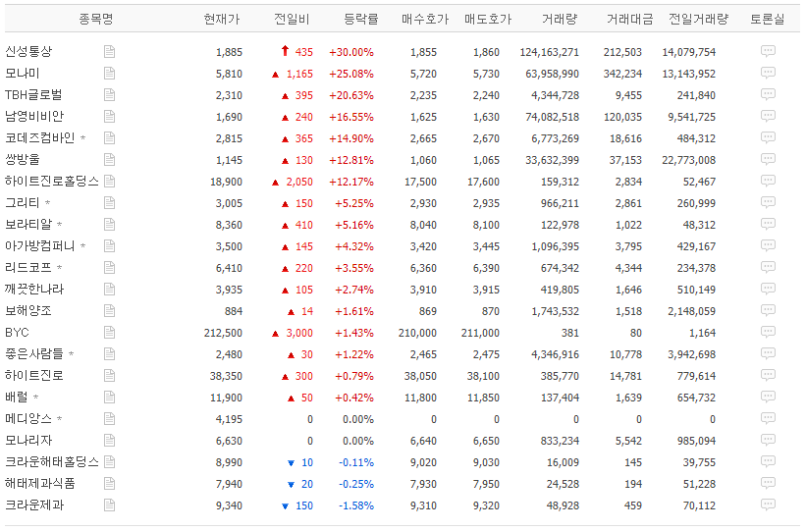
Task: Open document icon for 배럴
Action: pos(110,397)
